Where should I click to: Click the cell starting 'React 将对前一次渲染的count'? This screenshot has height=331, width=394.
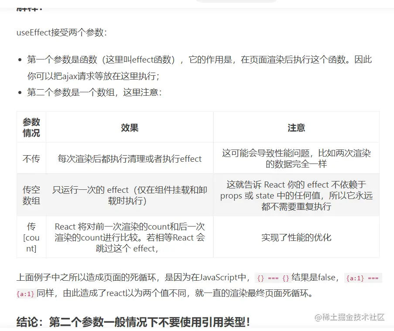pos(130,237)
